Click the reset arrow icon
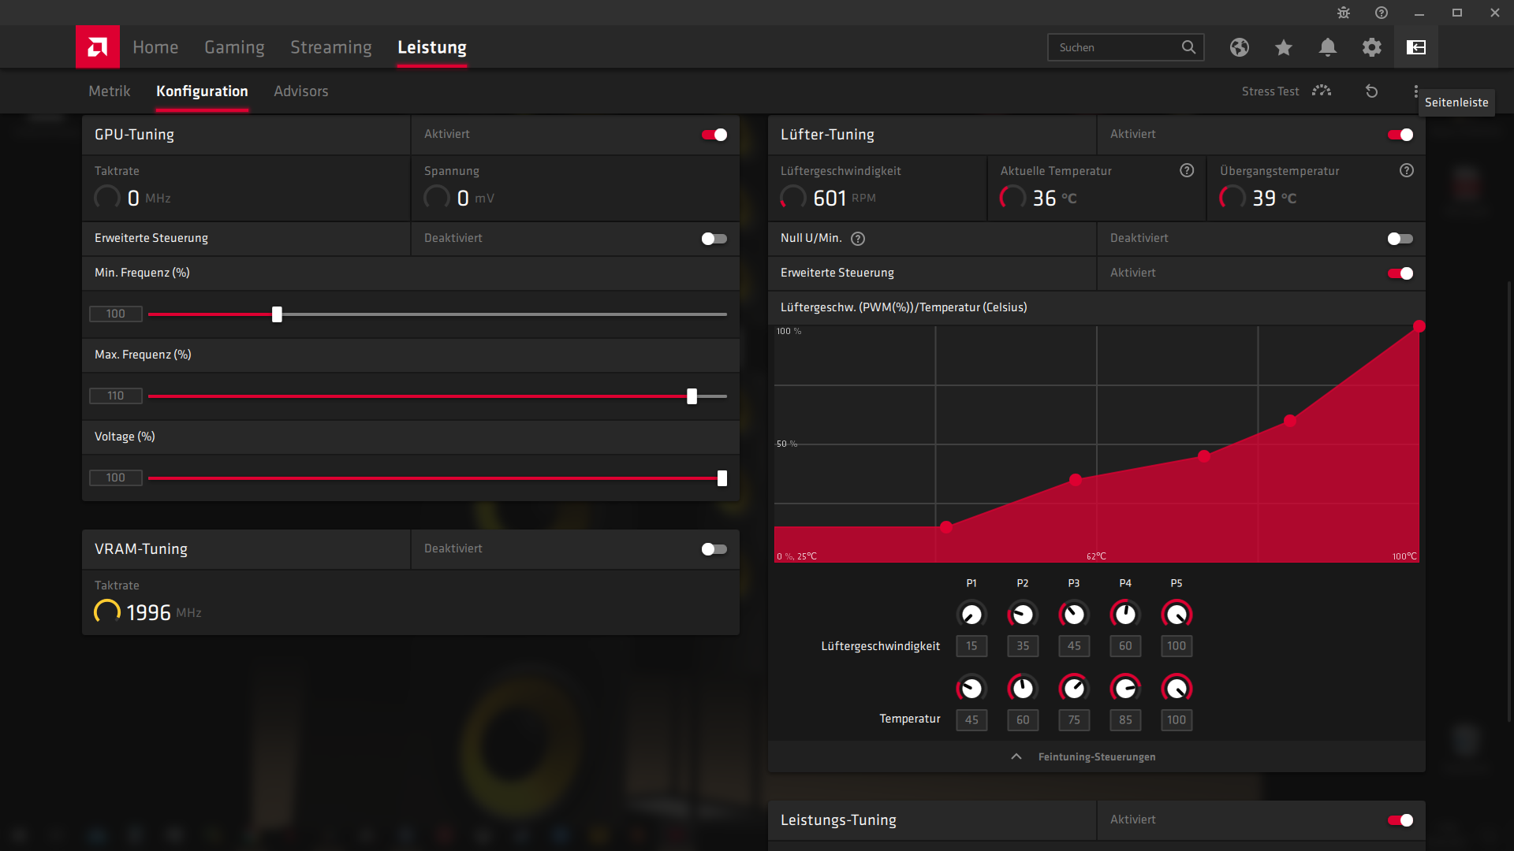 tap(1372, 91)
